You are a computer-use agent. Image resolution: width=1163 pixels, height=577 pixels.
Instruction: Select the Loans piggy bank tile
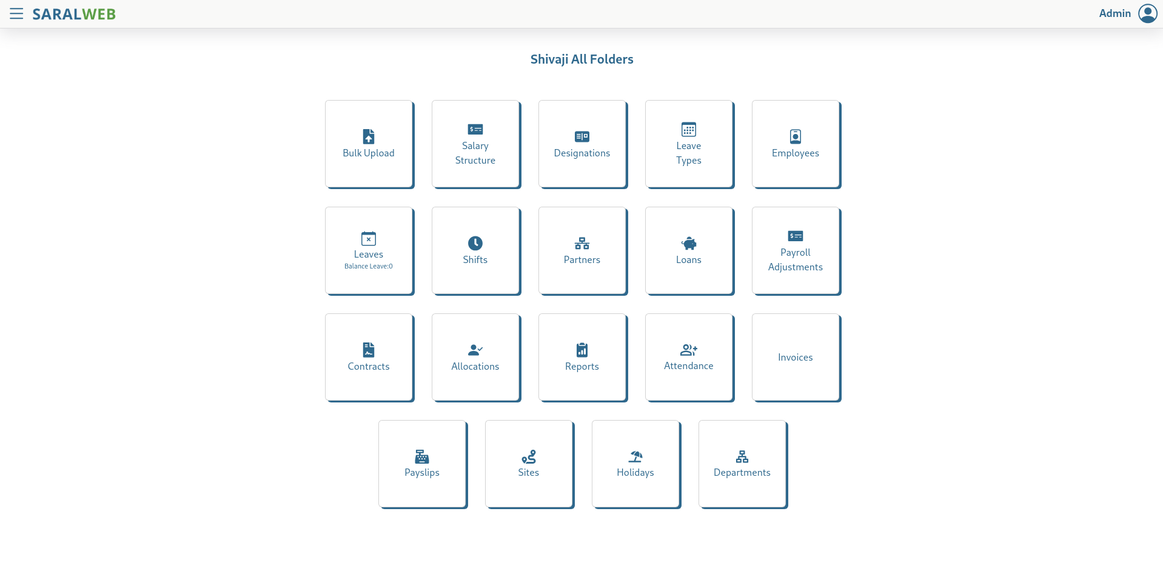tap(689, 251)
